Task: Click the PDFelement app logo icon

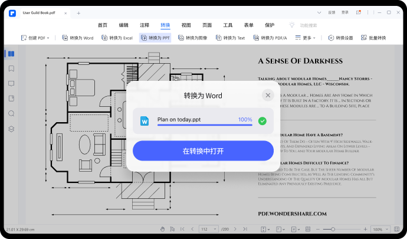Action: click(x=12, y=13)
